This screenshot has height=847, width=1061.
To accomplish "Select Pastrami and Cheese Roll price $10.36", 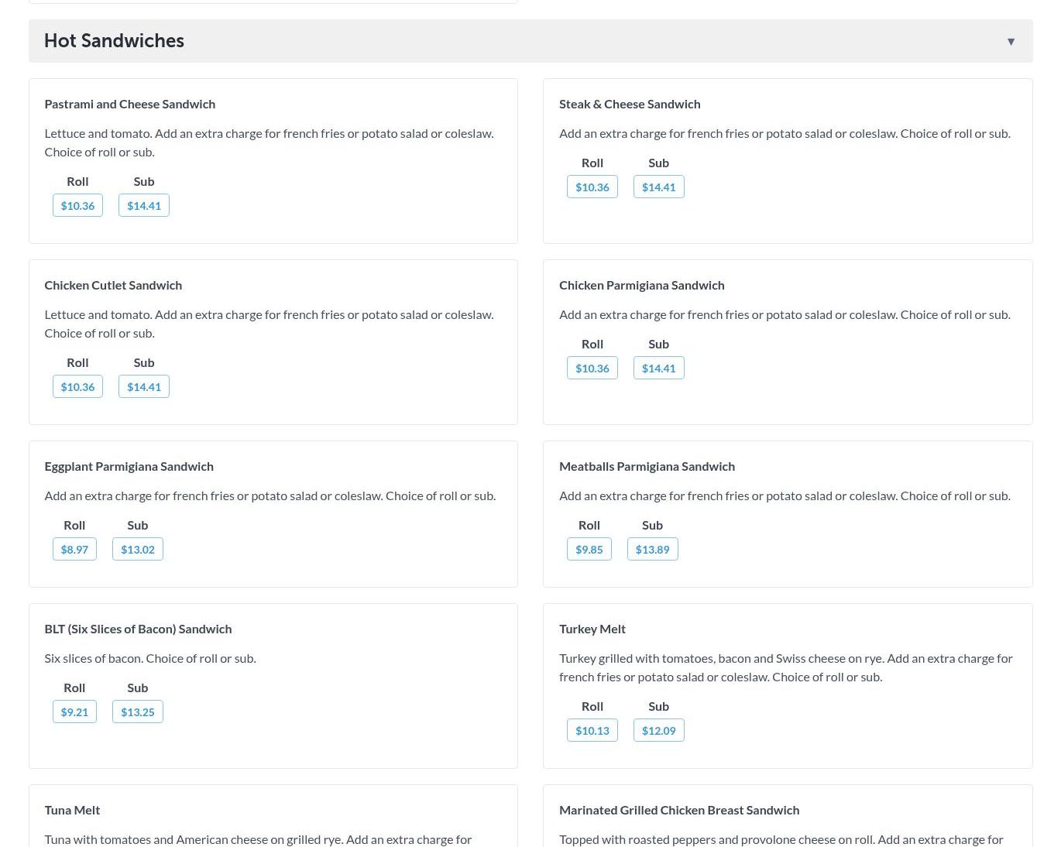I will pyautogui.click(x=77, y=206).
